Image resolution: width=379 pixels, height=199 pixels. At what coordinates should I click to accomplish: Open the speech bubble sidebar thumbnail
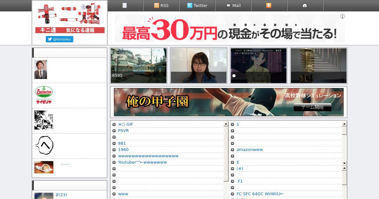click(x=44, y=145)
